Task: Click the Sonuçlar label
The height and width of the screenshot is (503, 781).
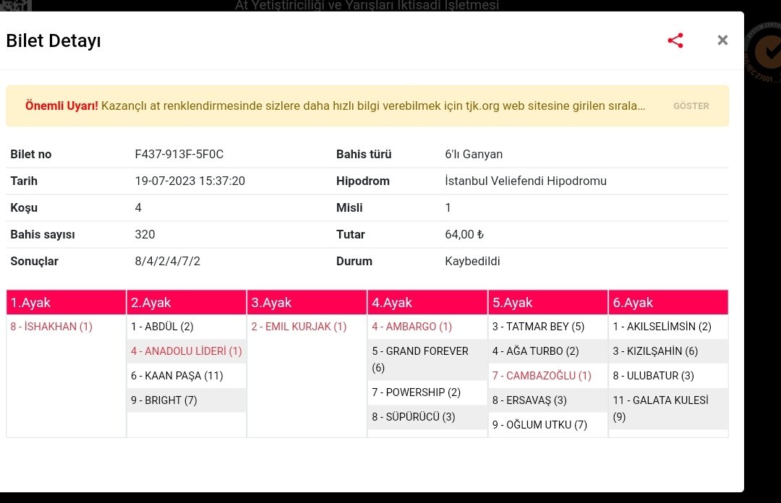Action: (35, 261)
